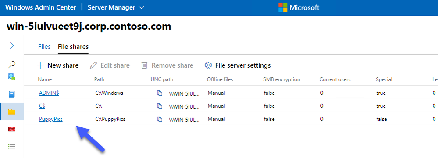Click Edit share in toolbar

[x=110, y=65]
